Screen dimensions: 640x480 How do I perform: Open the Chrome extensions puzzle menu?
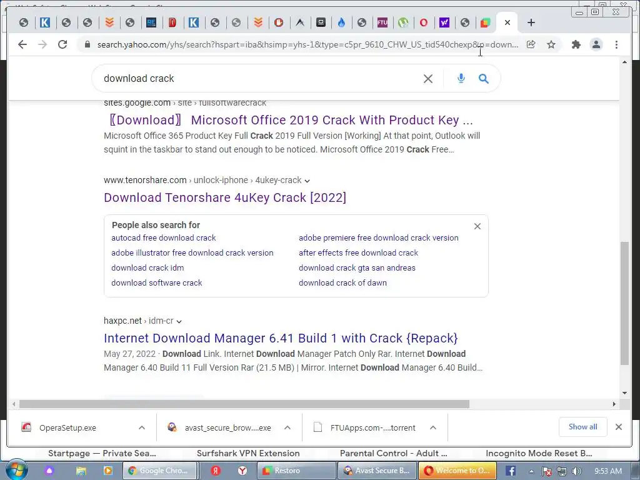[576, 44]
